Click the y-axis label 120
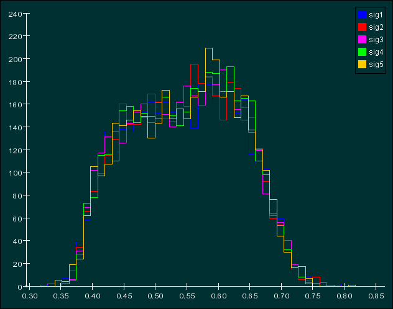This screenshot has height=309, width=393. 15,151
